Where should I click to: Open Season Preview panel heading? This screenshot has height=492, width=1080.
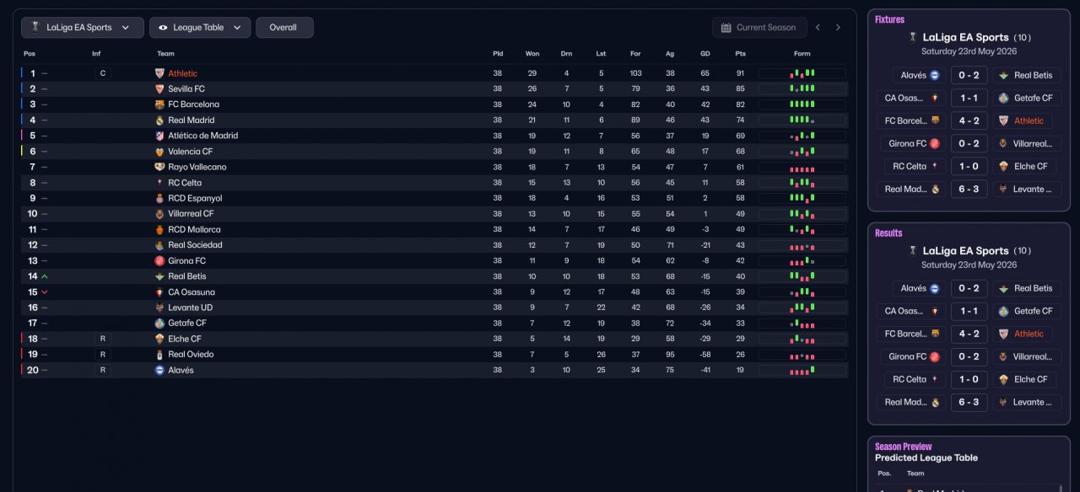(904, 447)
